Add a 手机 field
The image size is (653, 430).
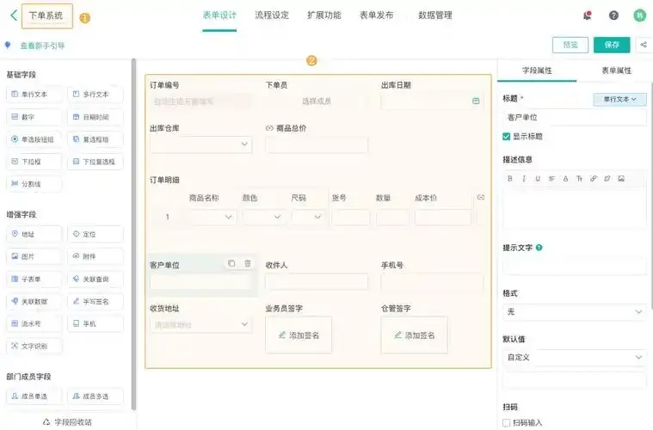(x=95, y=323)
